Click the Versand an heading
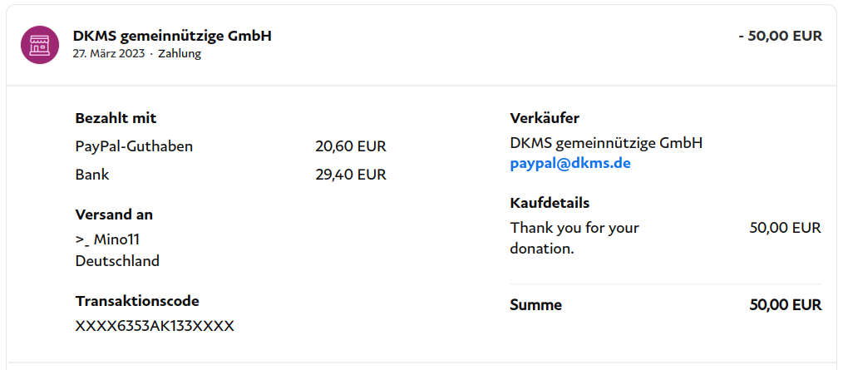 pyautogui.click(x=114, y=215)
